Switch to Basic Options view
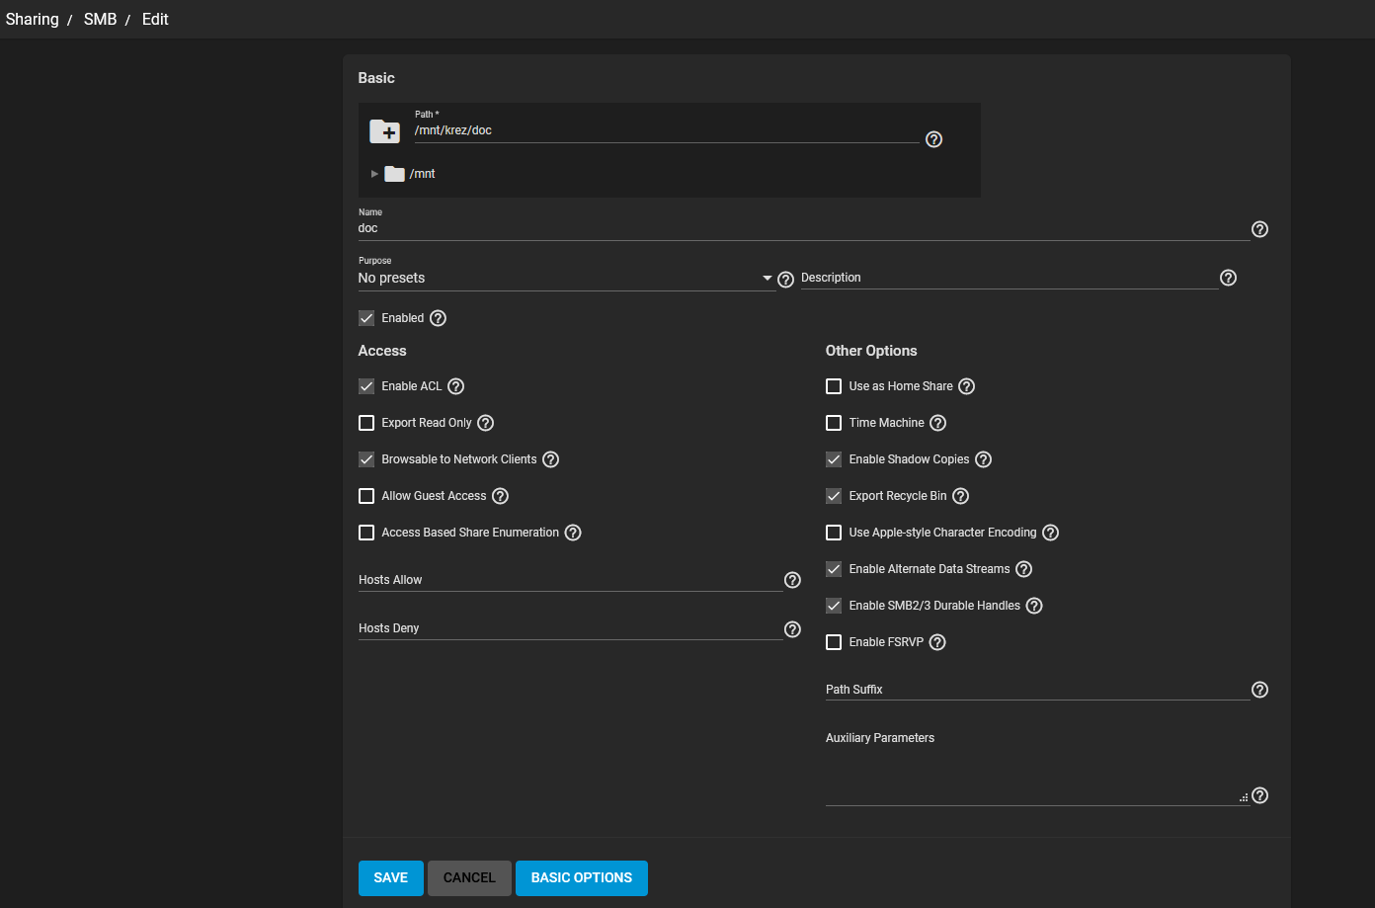Viewport: 1375px width, 908px height. click(581, 877)
